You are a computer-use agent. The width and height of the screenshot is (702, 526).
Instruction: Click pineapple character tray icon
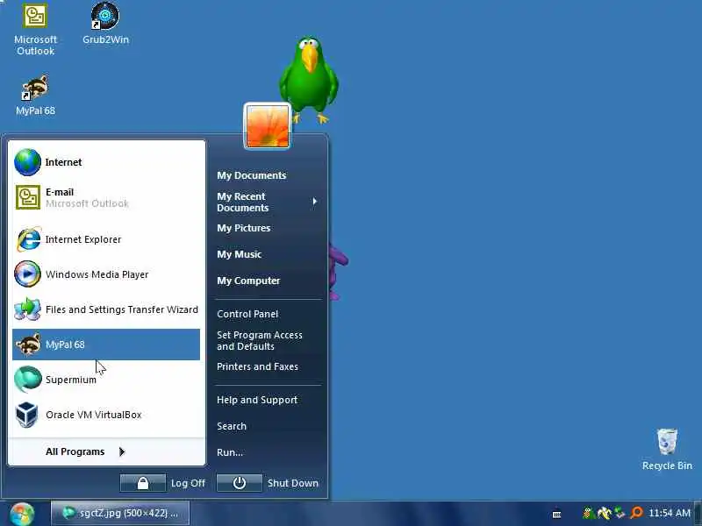tap(588, 513)
